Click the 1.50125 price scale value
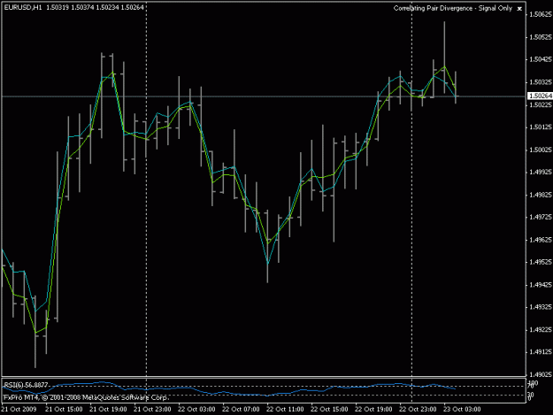The width and height of the screenshot is (553, 415). pyautogui.click(x=541, y=127)
